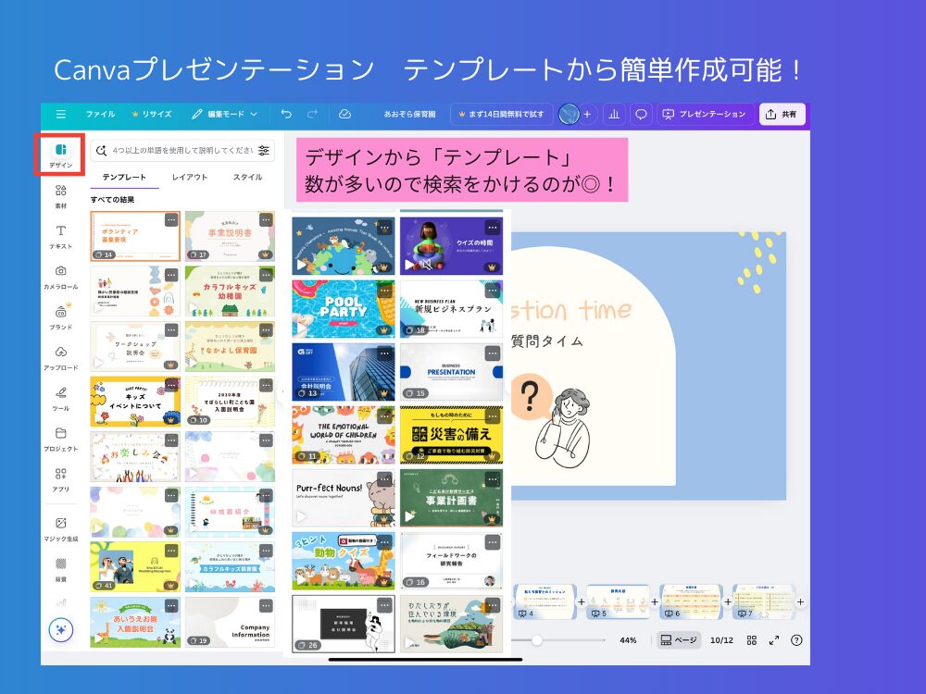Open the ブランド (Brand) panel
This screenshot has height=694, width=926.
click(x=59, y=319)
